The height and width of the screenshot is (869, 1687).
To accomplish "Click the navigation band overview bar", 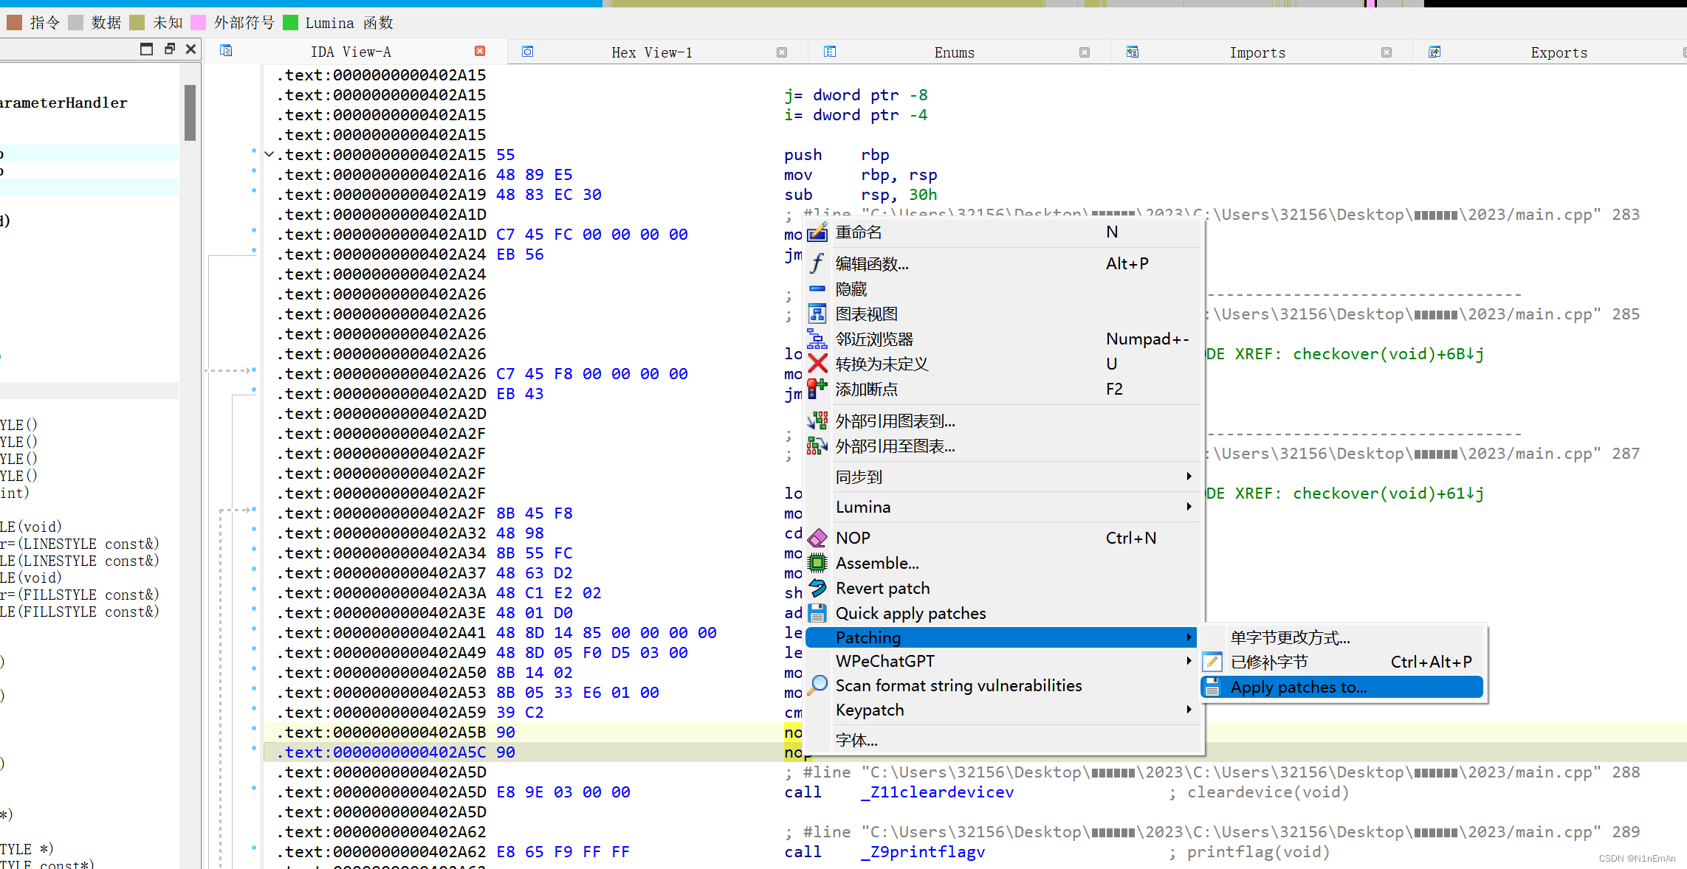I will pyautogui.click(x=843, y=4).
